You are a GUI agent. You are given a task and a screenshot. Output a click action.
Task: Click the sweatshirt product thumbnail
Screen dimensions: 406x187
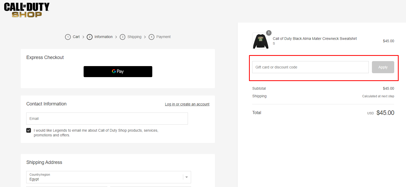[261, 41]
